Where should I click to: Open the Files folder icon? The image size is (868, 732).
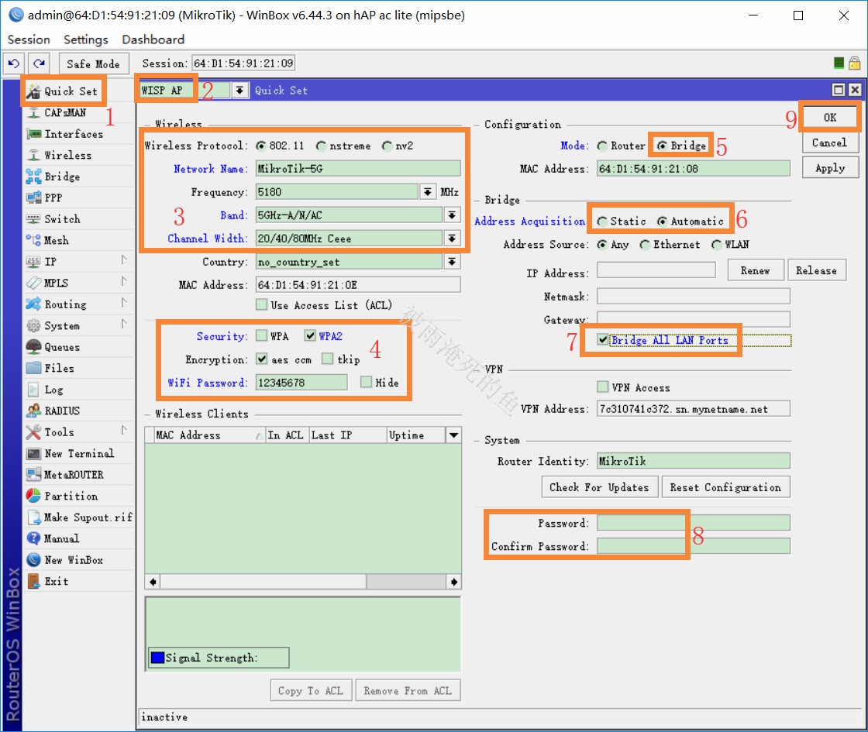coord(33,368)
